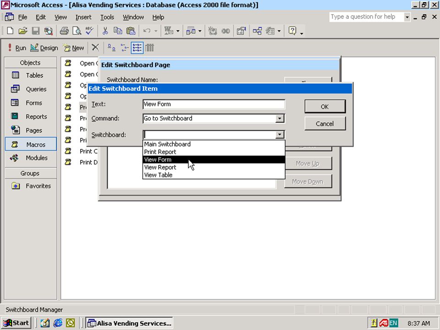The width and height of the screenshot is (440, 330).
Task: Select Queries in the Objects pane
Action: pyautogui.click(x=30, y=89)
